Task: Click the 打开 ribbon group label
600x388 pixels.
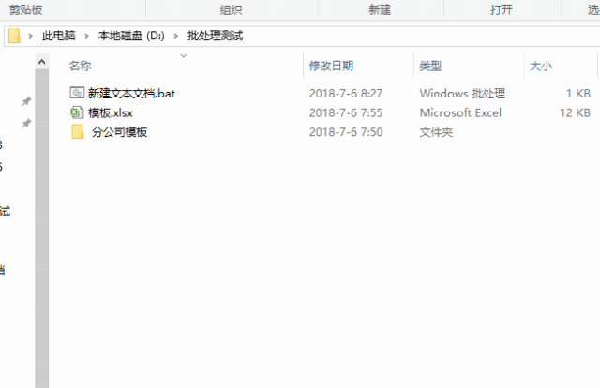Action: [x=502, y=9]
